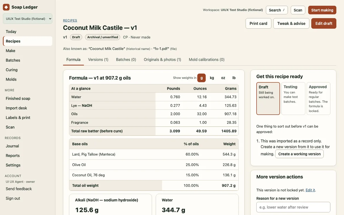Screen dimensions: 344x215
Task: Open Reports in the sidebar
Action: click(28, 156)
